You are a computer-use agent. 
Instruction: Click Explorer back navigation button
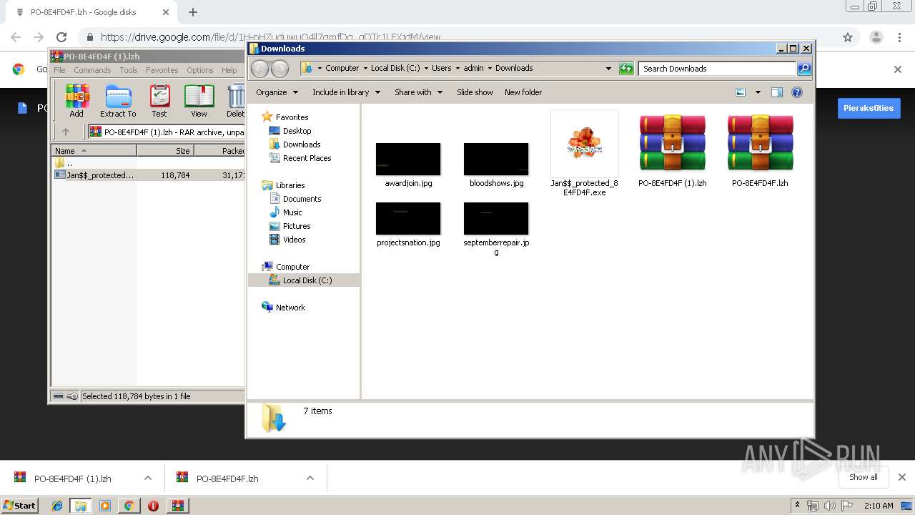[x=260, y=69]
